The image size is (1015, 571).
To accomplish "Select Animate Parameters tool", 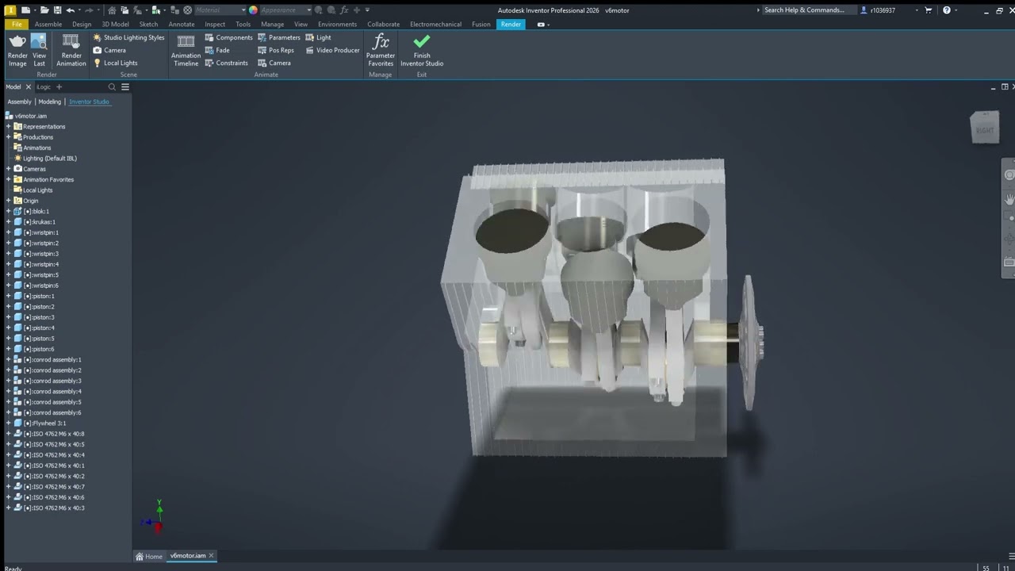I will [x=279, y=37].
